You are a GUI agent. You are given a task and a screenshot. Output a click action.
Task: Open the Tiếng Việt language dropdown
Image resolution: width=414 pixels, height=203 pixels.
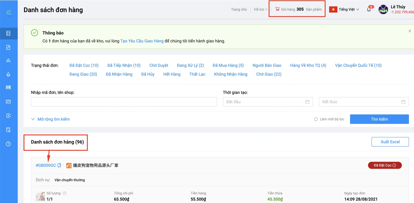click(345, 9)
